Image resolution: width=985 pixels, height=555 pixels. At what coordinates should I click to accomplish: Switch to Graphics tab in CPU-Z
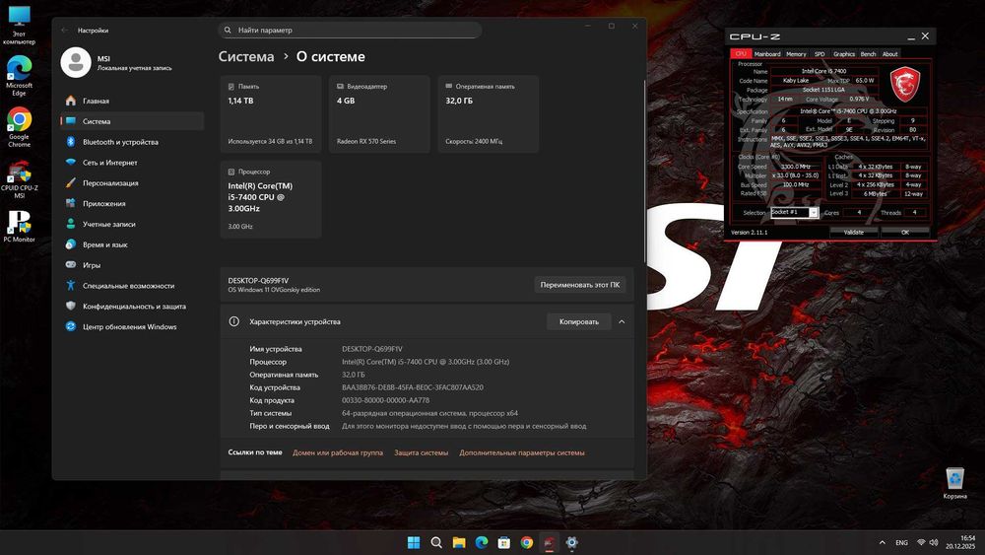click(844, 54)
